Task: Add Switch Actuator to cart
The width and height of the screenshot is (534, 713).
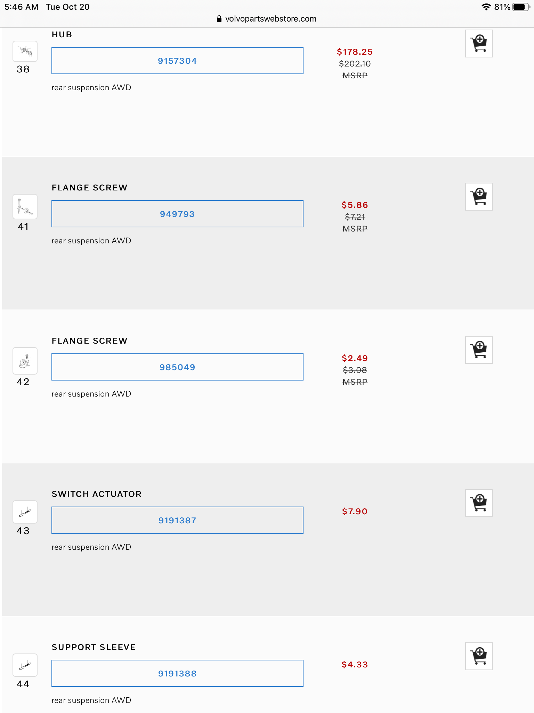Action: point(479,503)
